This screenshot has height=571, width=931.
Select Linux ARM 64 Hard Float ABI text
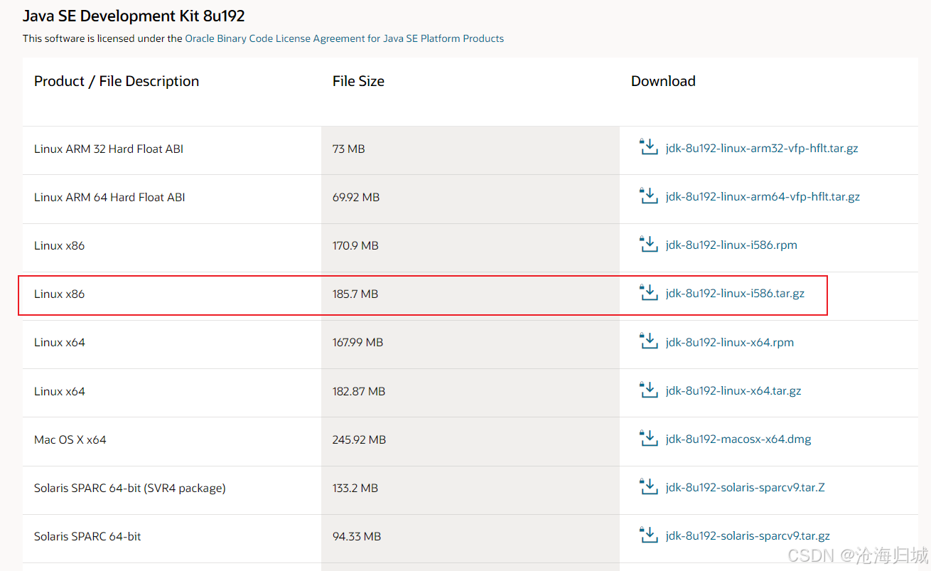[109, 197]
